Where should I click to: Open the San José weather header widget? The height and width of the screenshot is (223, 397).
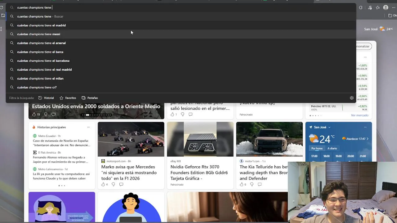coord(379,29)
